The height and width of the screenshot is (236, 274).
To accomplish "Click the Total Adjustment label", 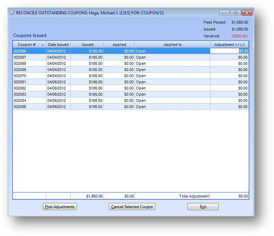I will tap(194, 196).
